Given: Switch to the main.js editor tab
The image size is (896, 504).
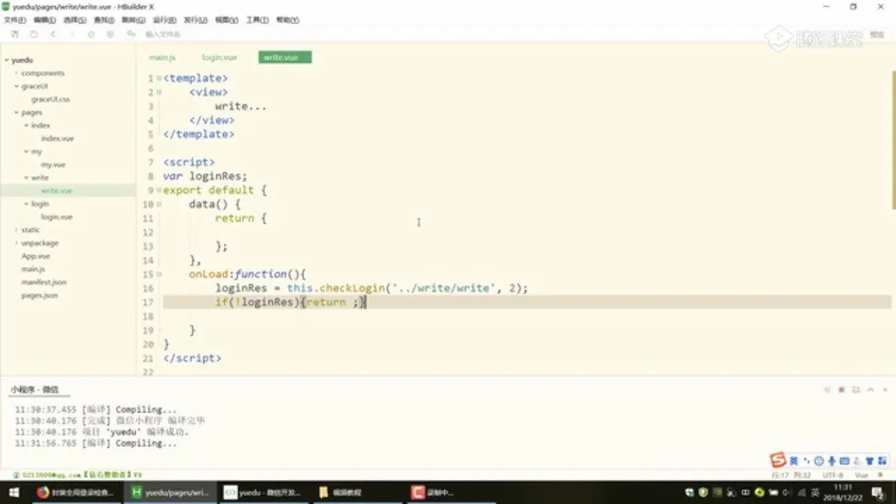Looking at the screenshot, I should click(x=162, y=57).
